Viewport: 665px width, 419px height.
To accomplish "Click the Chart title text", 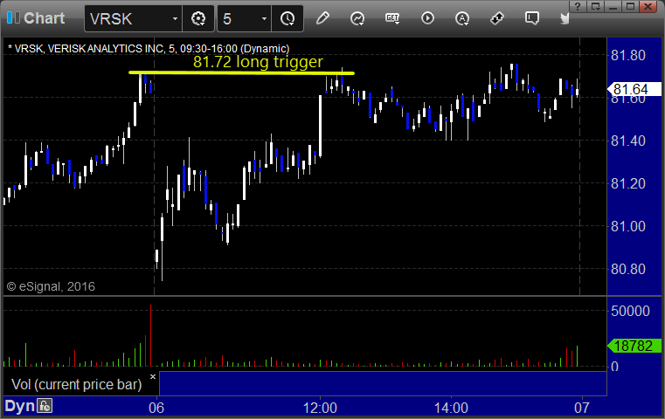I will 44,18.
